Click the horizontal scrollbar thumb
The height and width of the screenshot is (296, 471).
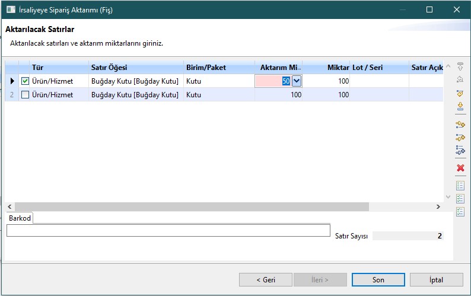point(192,207)
